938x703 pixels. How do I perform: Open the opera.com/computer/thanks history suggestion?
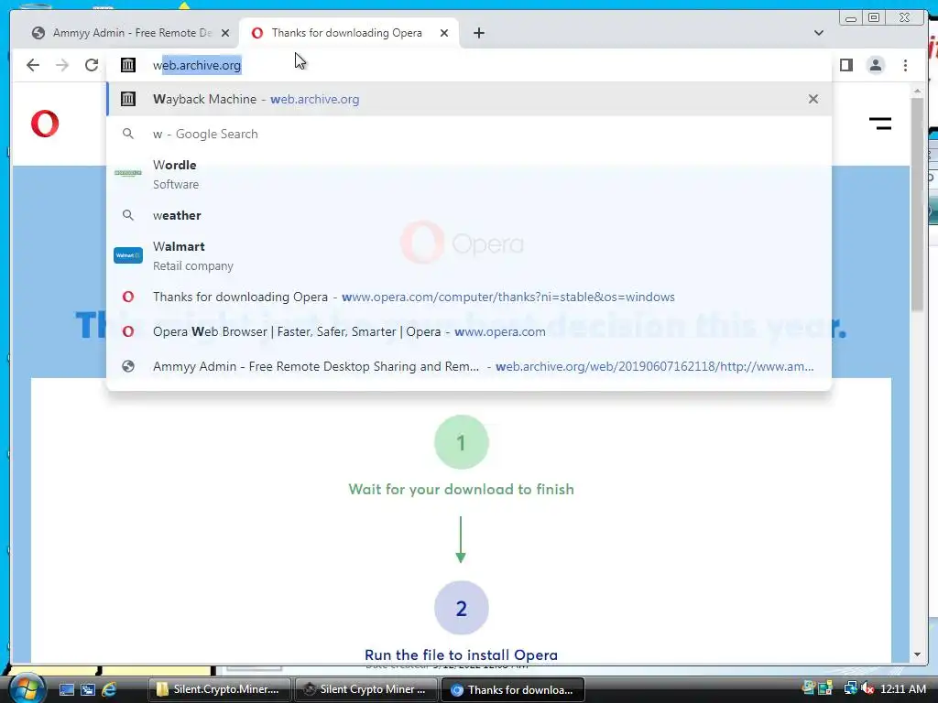469,297
